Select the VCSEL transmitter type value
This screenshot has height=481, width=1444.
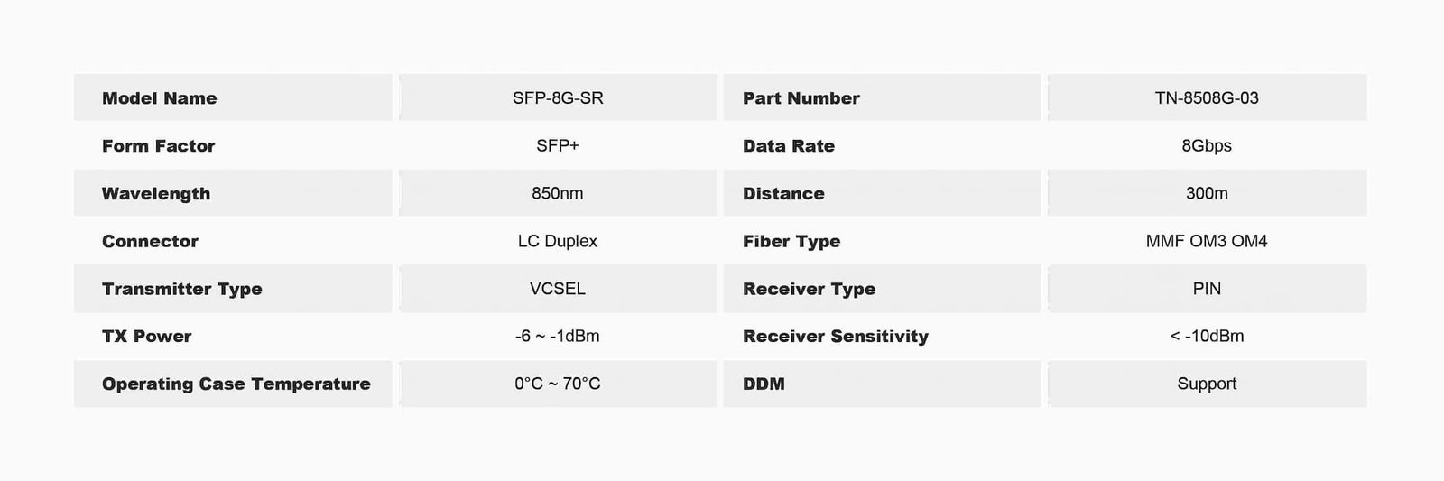point(558,289)
